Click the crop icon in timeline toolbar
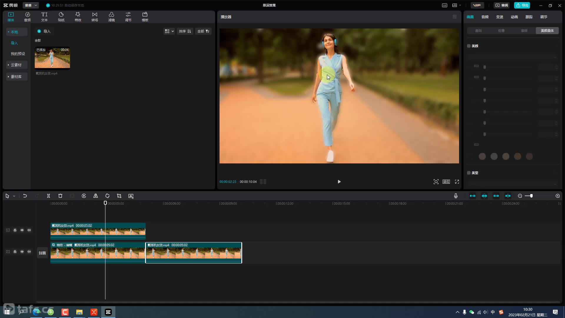This screenshot has width=565, height=318. [x=119, y=196]
